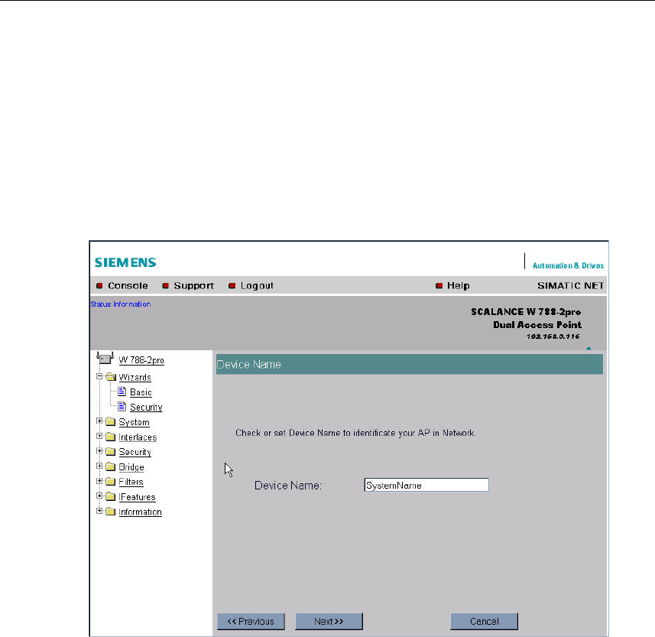The height and width of the screenshot is (637, 655).
Task: Click the Dual Access Point text
Action: [x=537, y=325]
